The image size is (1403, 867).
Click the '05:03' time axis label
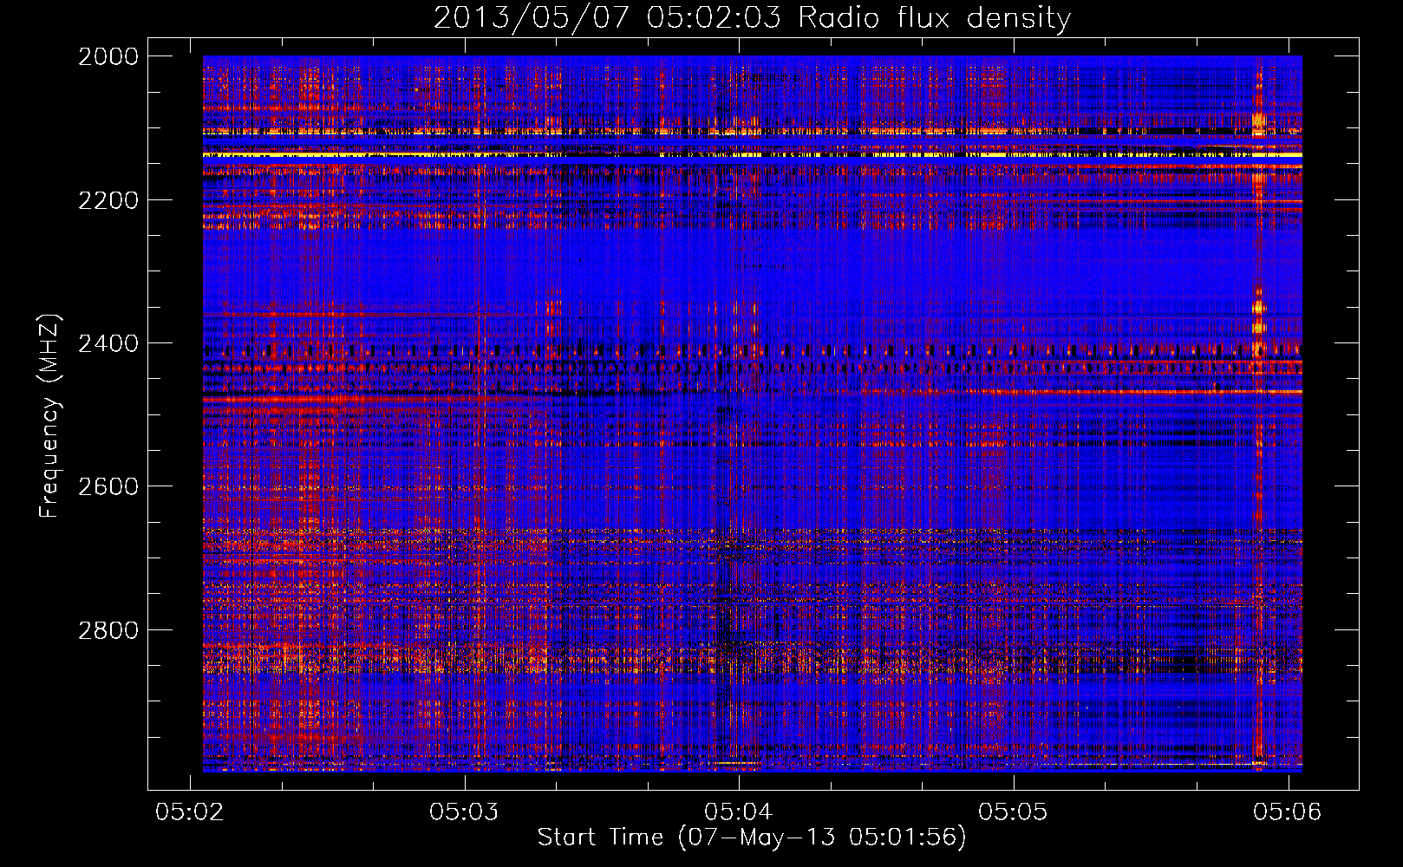[465, 812]
